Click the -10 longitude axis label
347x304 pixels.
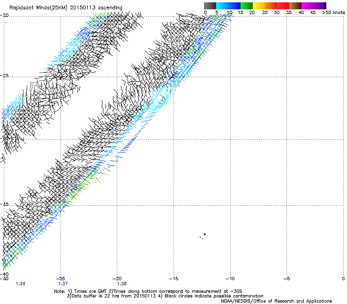pos(230,279)
